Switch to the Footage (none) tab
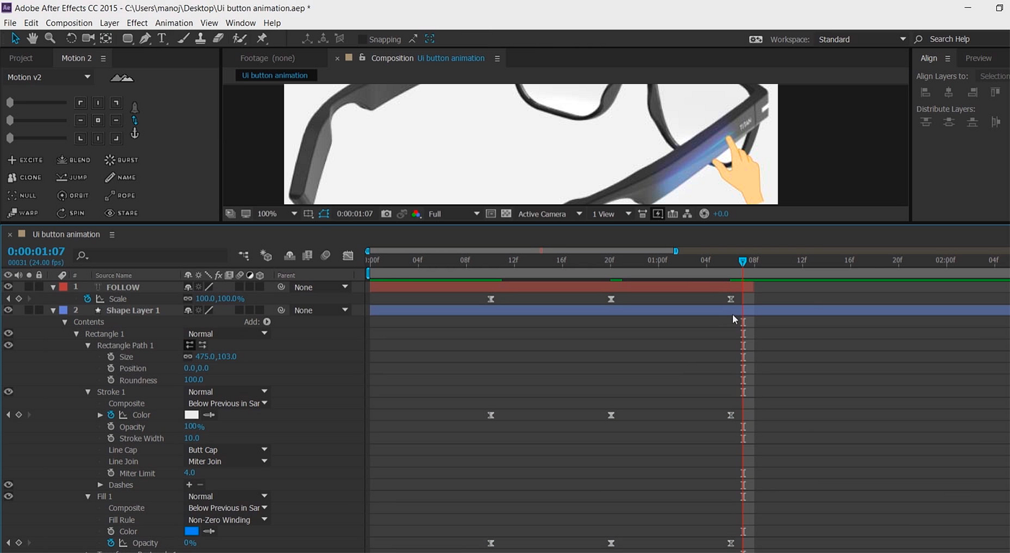The width and height of the screenshot is (1010, 553). click(268, 58)
